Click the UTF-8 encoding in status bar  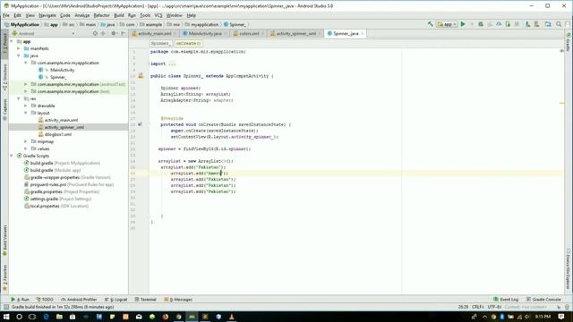[494, 307]
